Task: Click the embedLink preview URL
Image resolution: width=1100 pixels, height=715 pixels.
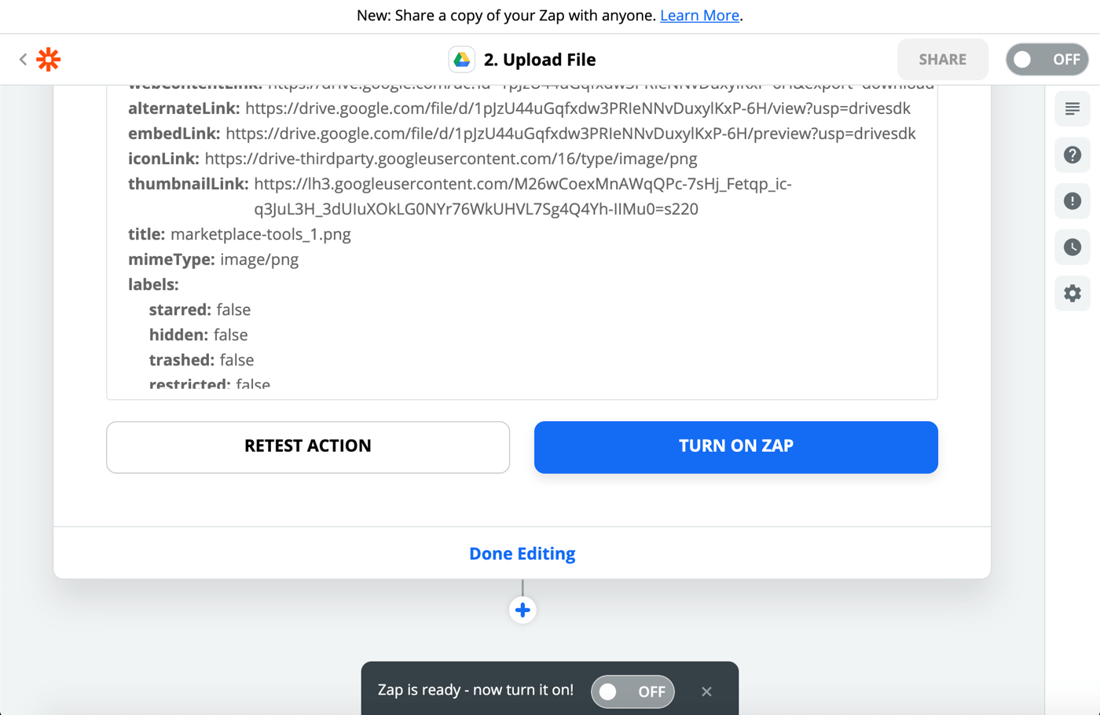Action: tap(570, 134)
